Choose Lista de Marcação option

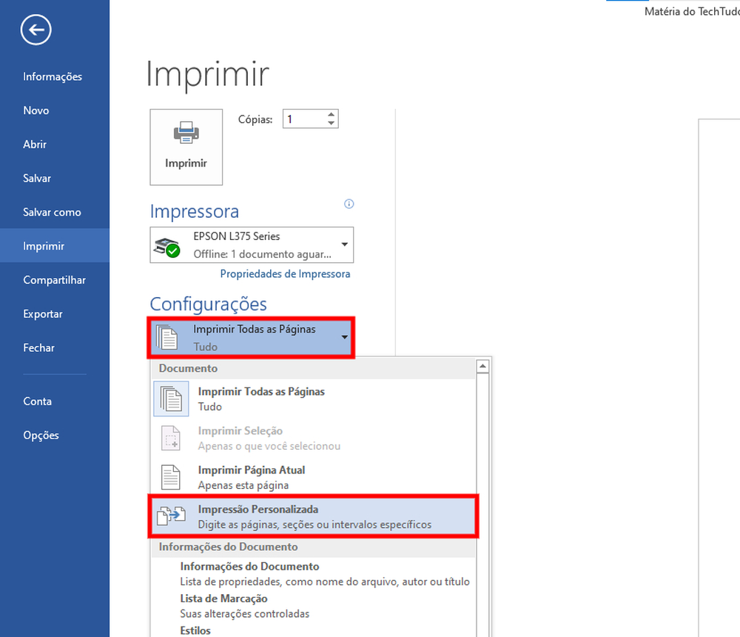[223, 598]
